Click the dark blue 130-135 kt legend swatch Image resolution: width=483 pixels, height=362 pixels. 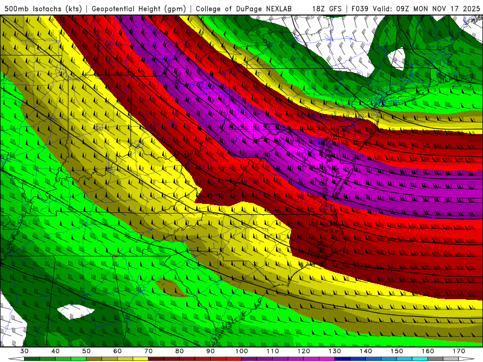click(342, 359)
